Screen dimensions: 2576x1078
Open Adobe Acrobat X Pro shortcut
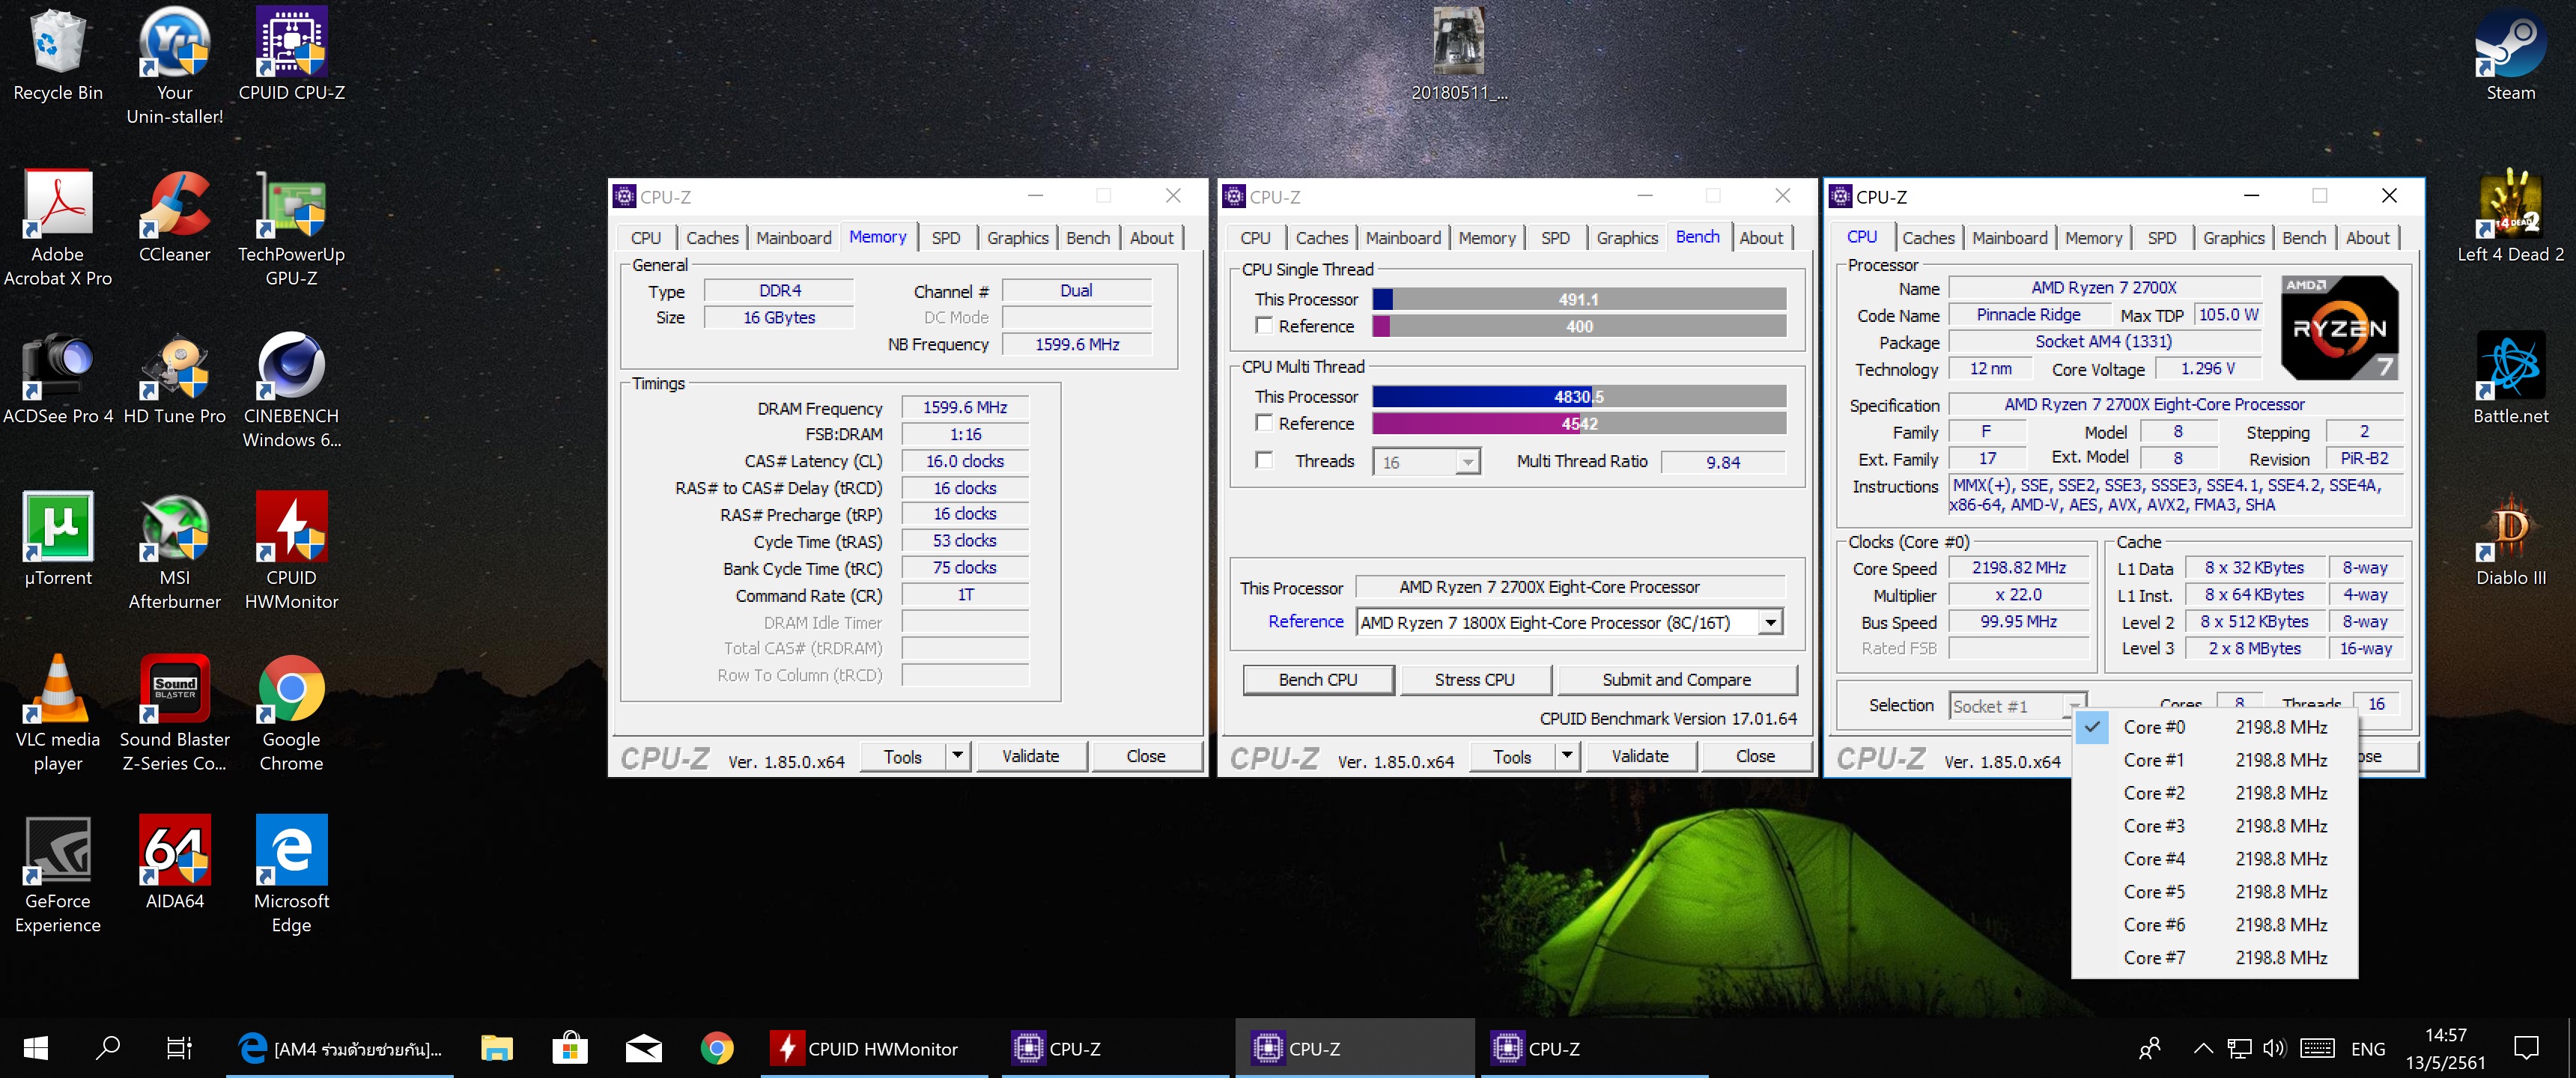[x=58, y=228]
